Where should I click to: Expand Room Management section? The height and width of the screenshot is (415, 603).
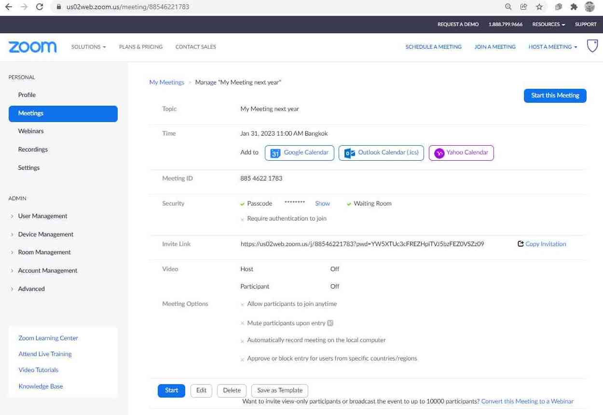(x=44, y=252)
